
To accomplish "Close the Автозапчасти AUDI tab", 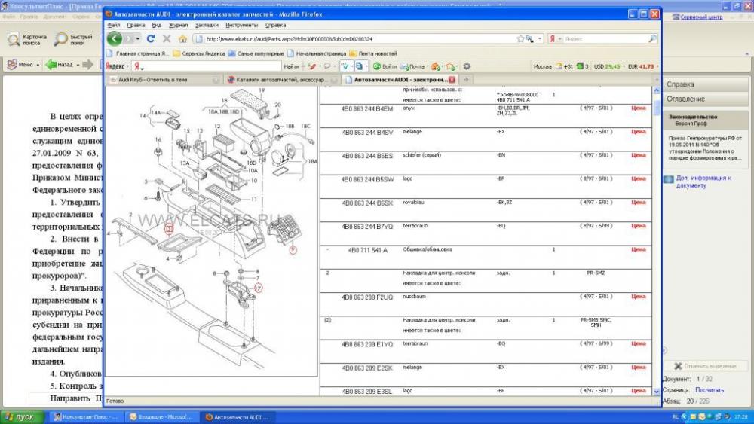I will point(452,79).
